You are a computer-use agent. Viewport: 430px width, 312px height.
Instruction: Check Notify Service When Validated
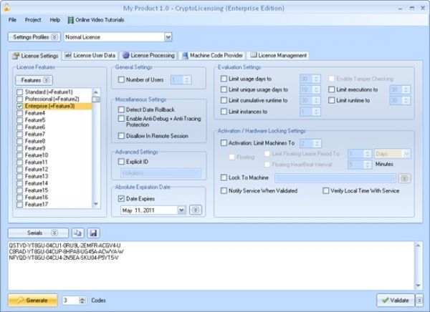[224, 190]
